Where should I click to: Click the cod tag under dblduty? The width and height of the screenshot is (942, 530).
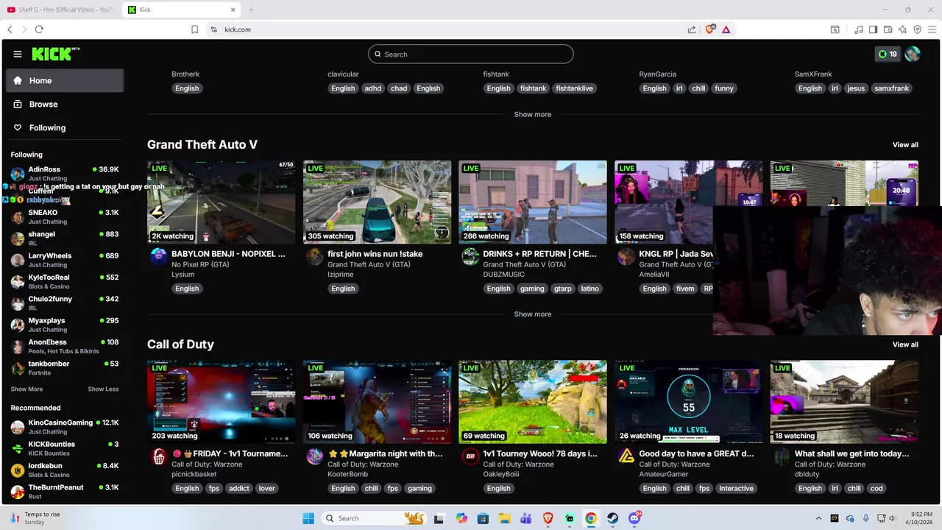tap(877, 488)
